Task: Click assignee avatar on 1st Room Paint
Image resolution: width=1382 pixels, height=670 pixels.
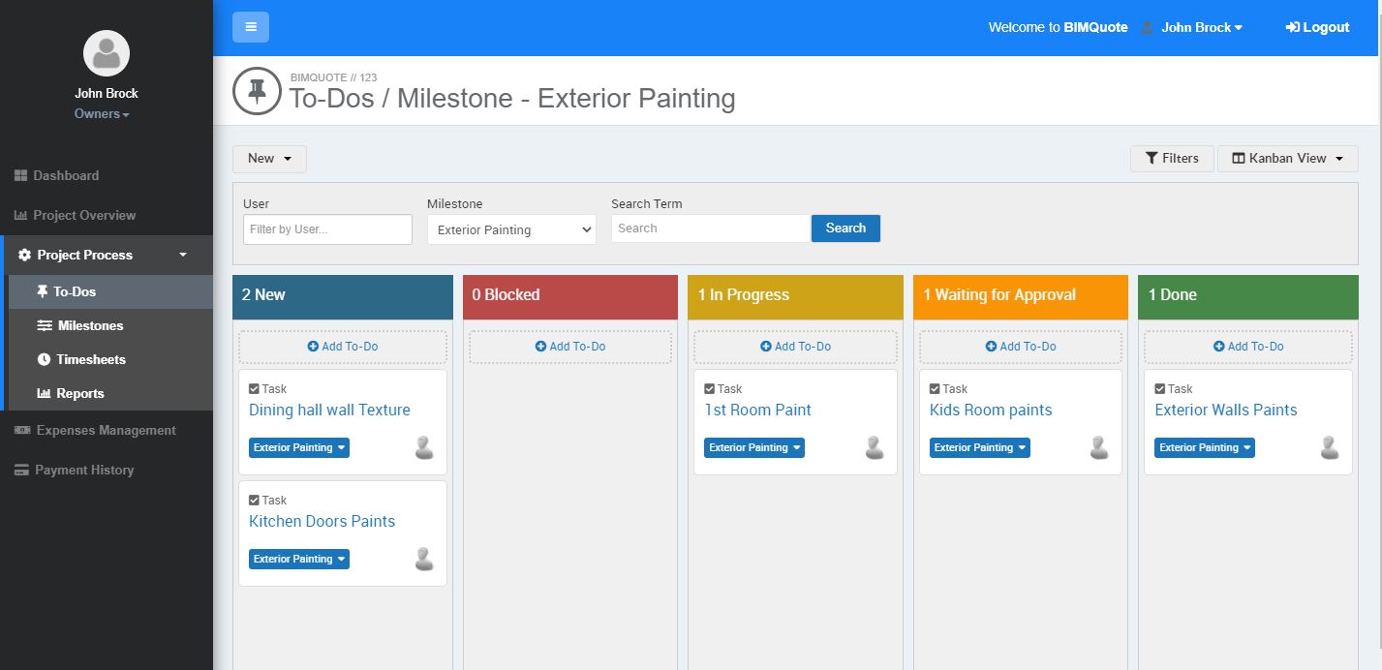Action: point(875,447)
